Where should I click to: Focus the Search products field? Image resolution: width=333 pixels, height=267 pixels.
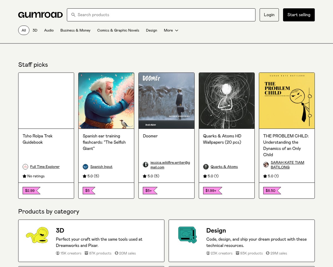[x=161, y=15]
